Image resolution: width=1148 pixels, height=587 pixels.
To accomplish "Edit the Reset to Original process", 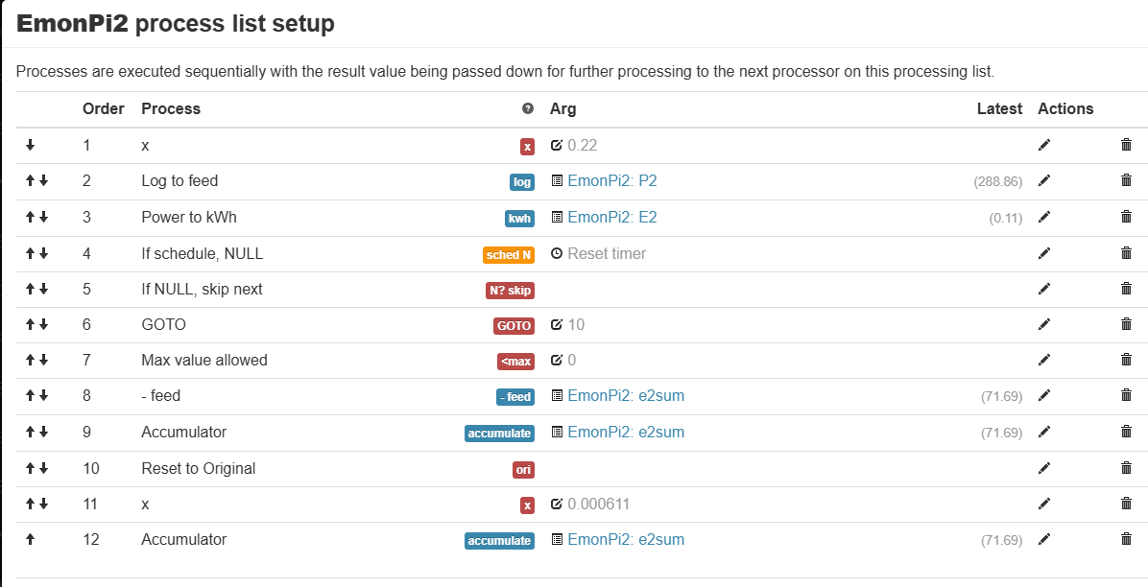I will pos(1044,468).
